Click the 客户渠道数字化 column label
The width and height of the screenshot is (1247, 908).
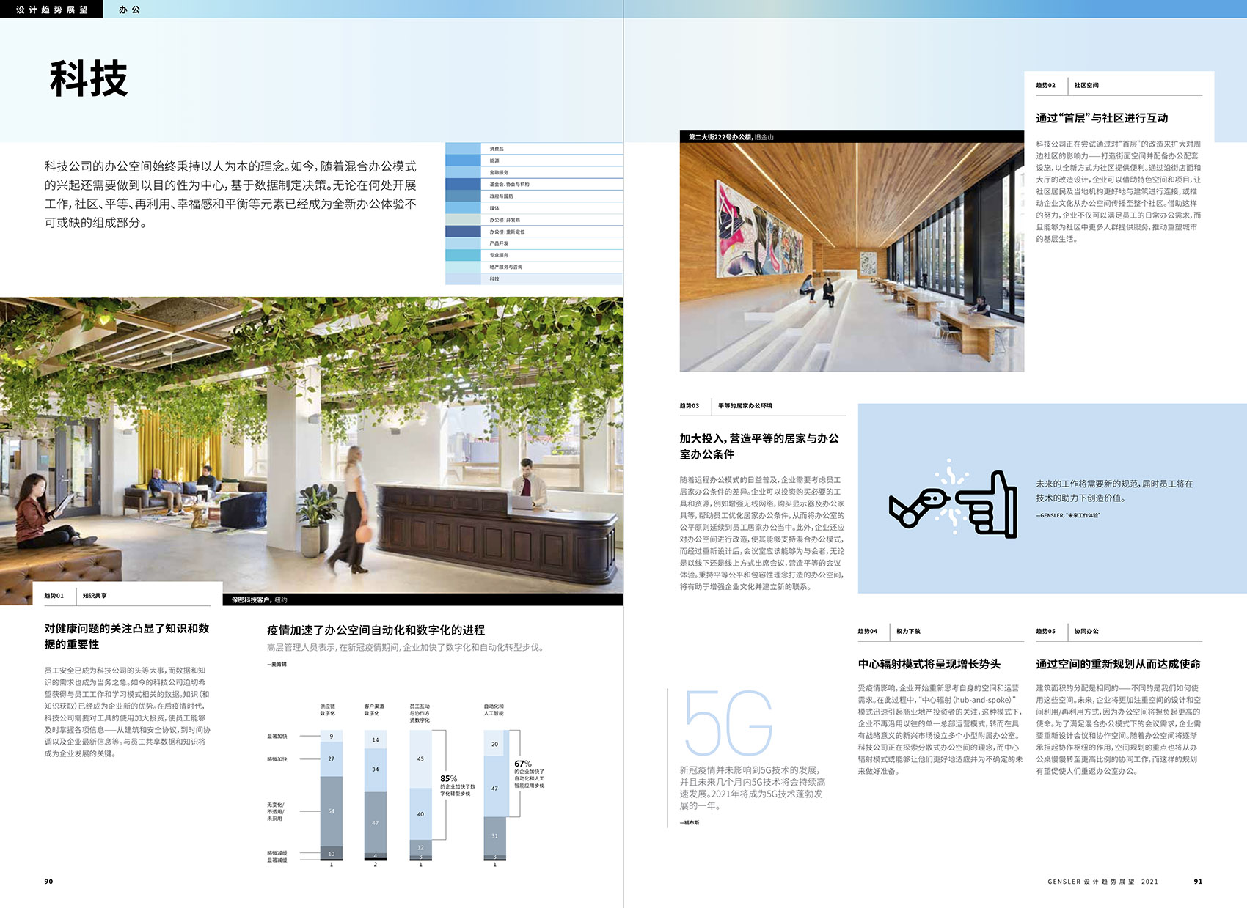(374, 709)
